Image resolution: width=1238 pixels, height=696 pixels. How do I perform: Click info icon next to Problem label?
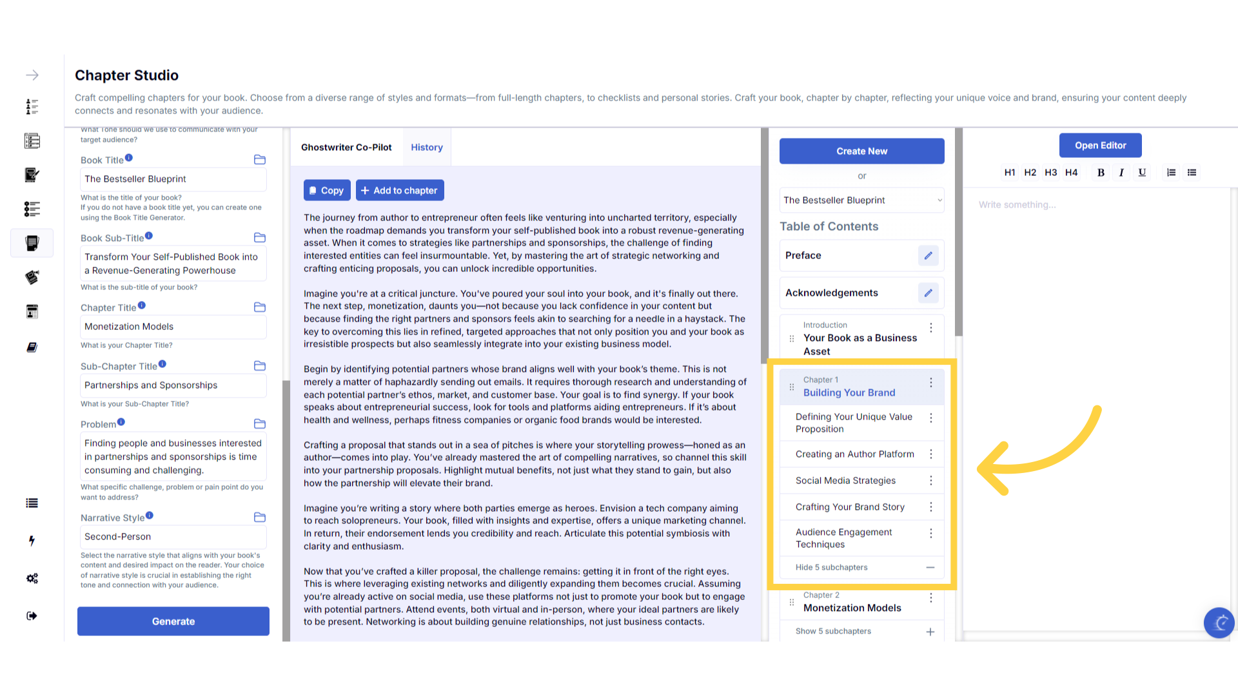(x=121, y=423)
